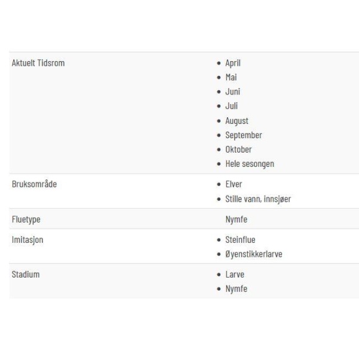Select the Nymfe fluetype value
Screen dimensions: 359x359
(236, 220)
